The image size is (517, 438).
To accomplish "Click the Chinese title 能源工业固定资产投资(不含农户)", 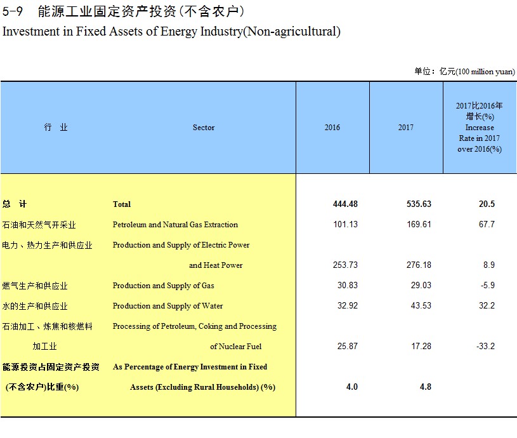I will point(141,11).
